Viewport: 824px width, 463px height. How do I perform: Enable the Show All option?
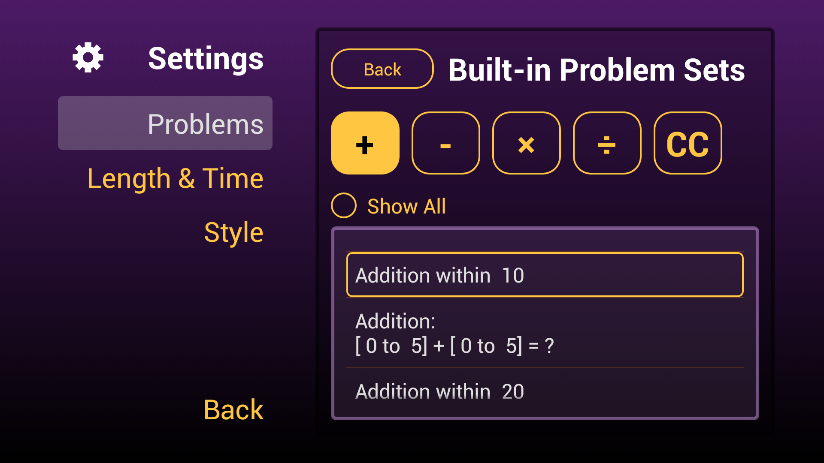coord(342,205)
